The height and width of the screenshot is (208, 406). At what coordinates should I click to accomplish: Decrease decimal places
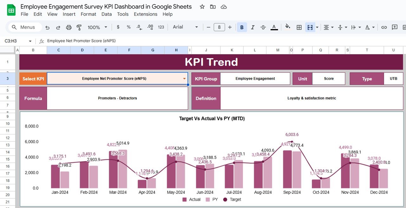(139, 27)
